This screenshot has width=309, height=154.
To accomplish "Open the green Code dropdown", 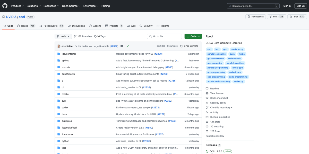I will (x=193, y=36).
